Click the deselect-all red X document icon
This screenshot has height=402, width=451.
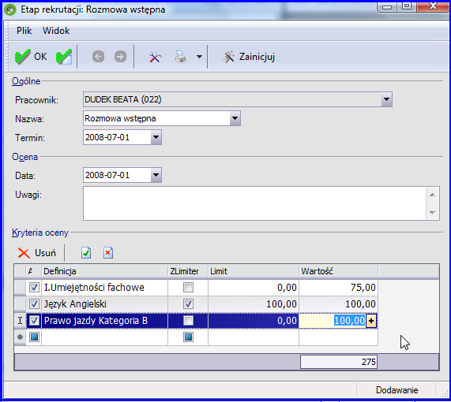(108, 253)
